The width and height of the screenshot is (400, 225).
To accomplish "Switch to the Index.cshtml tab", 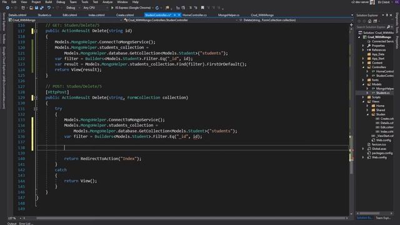I will point(96,15).
